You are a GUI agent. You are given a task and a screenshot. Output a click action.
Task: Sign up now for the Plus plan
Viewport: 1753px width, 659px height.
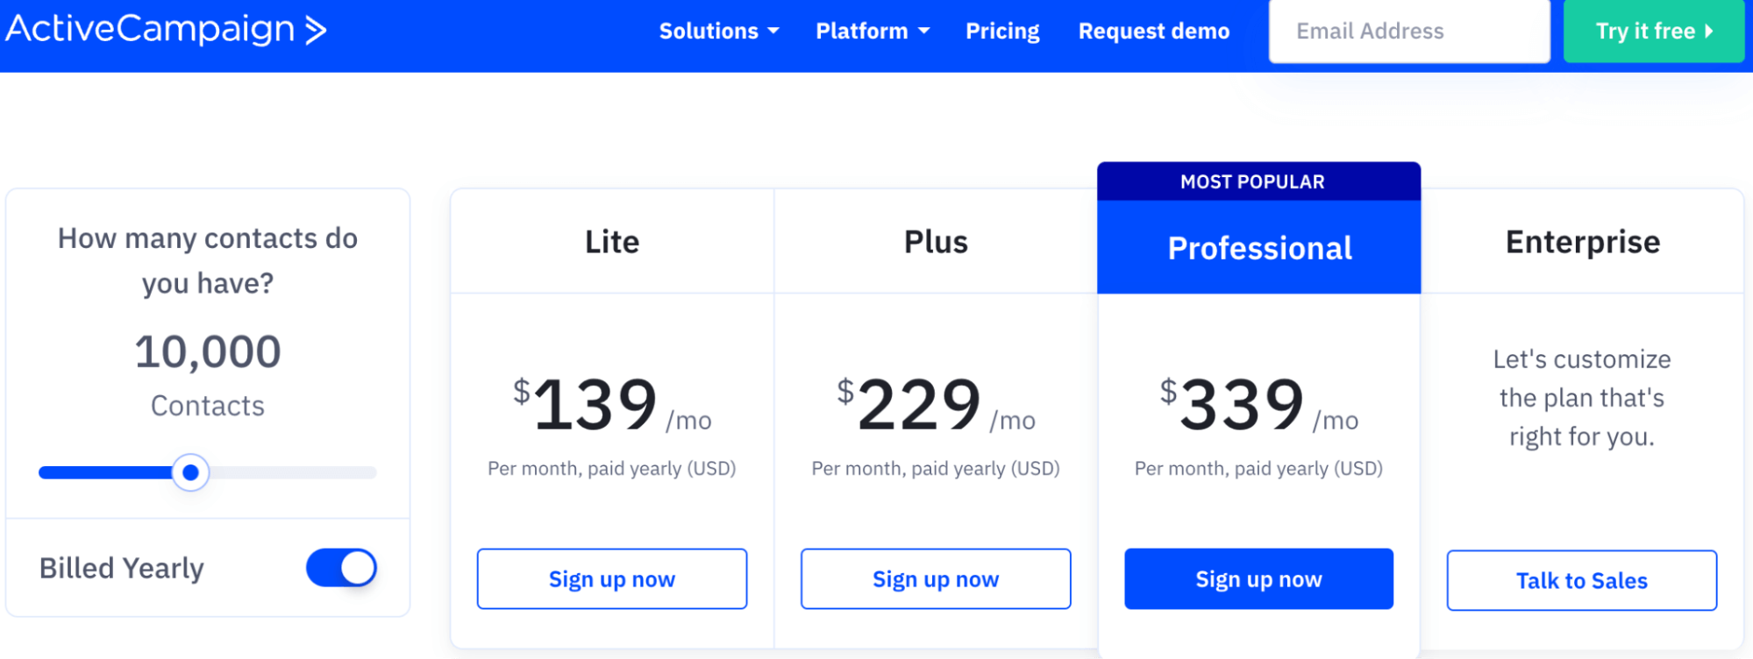click(x=935, y=578)
